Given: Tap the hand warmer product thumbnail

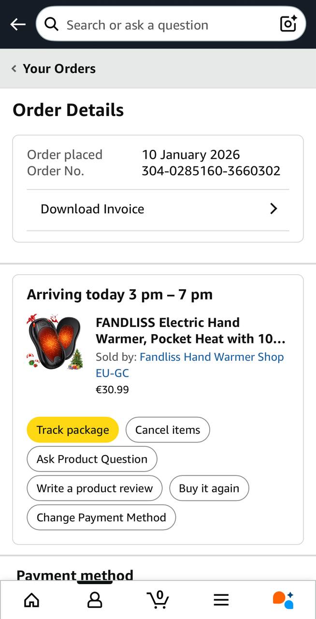Looking at the screenshot, I should (54, 342).
